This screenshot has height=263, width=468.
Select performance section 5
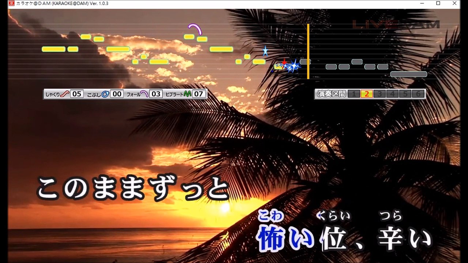pos(405,94)
